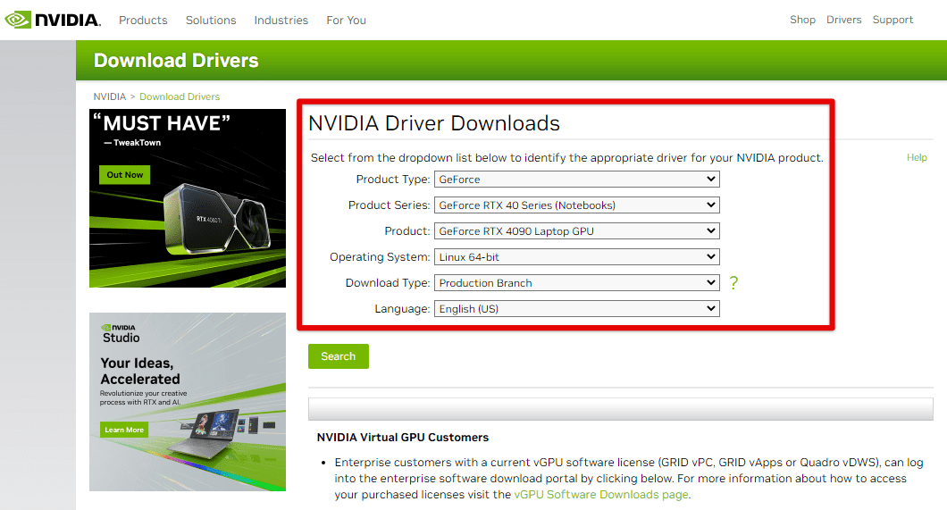Click the NVIDIA Studio laptop ad image
Screen dimensions: 947x510
(x=188, y=402)
